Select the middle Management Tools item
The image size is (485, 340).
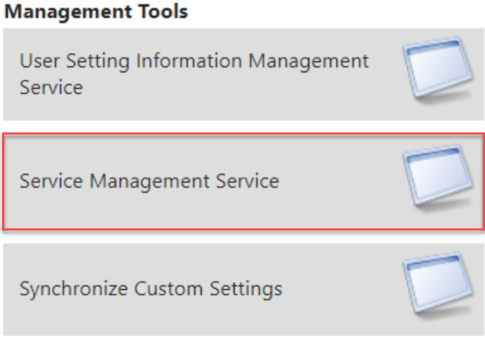click(243, 182)
